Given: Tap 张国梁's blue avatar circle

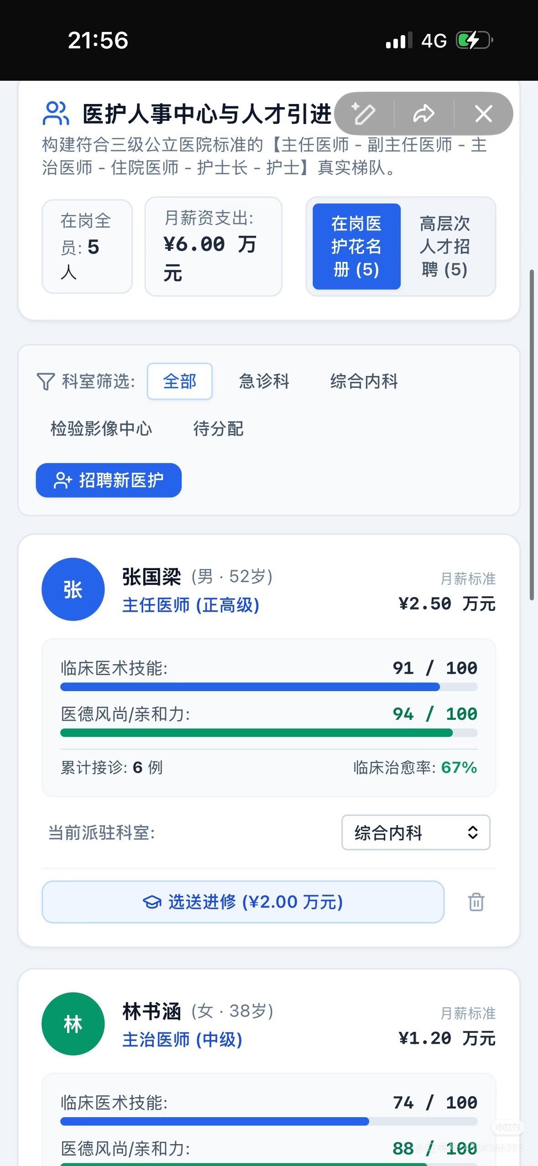Looking at the screenshot, I should pyautogui.click(x=73, y=589).
